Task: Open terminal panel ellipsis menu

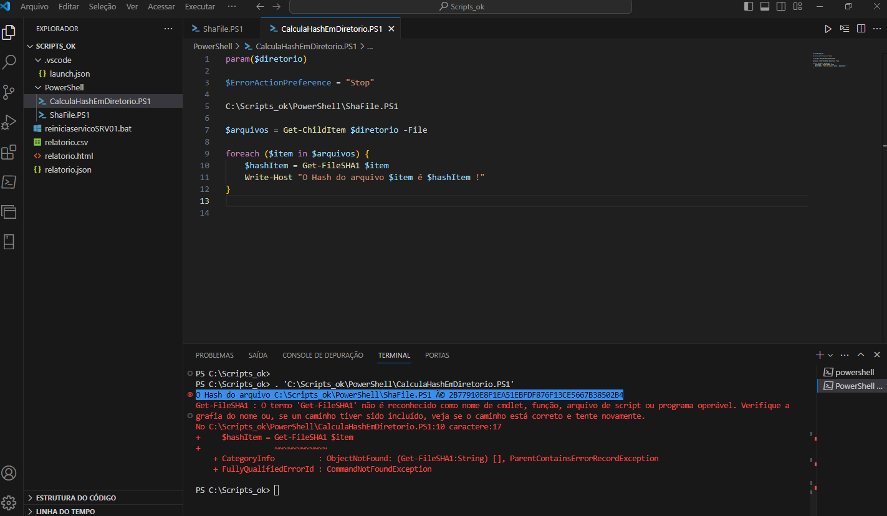Action: tap(845, 355)
